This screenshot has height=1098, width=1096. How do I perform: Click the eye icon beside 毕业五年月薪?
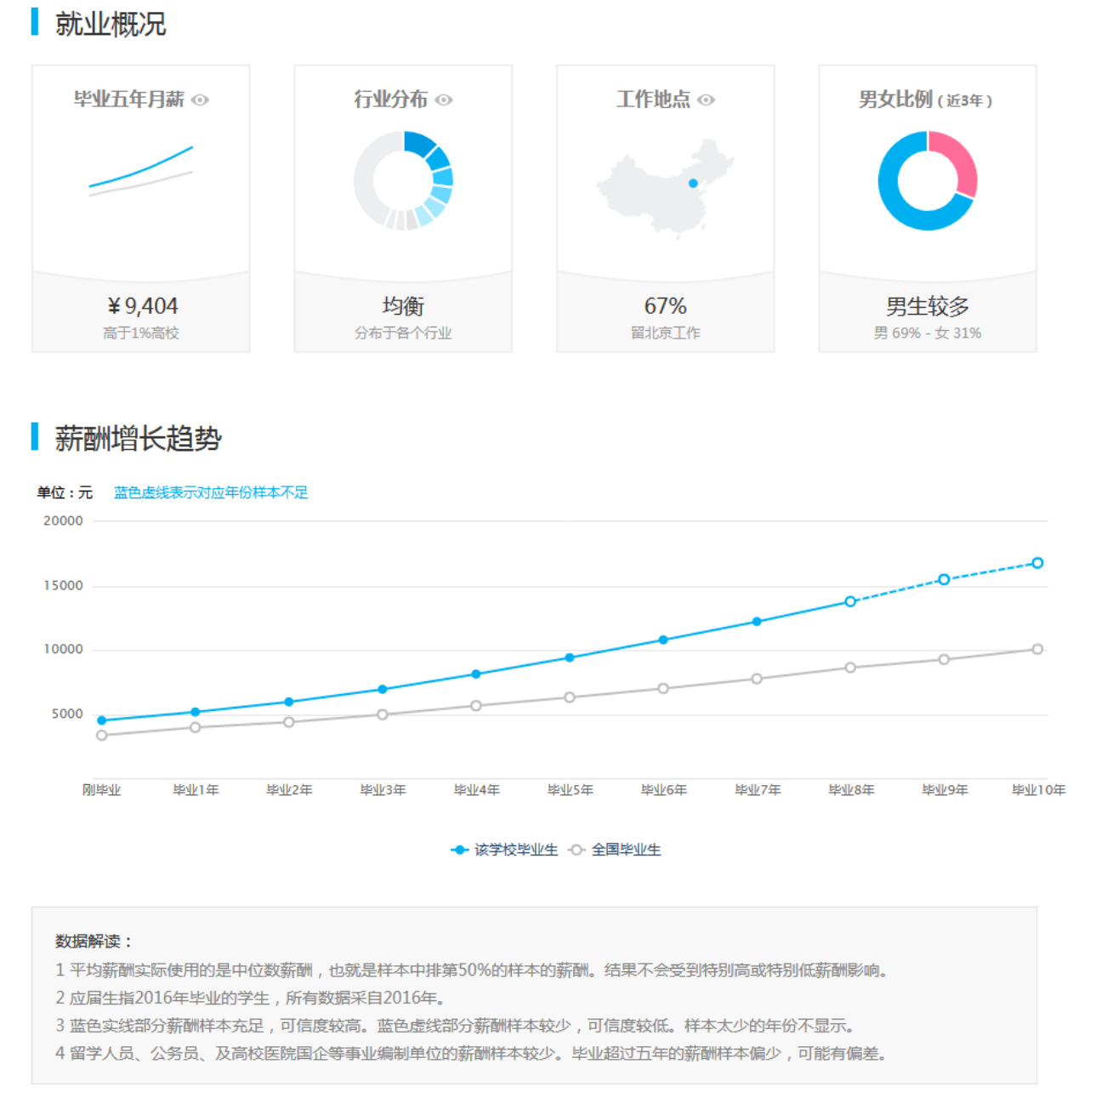click(201, 100)
